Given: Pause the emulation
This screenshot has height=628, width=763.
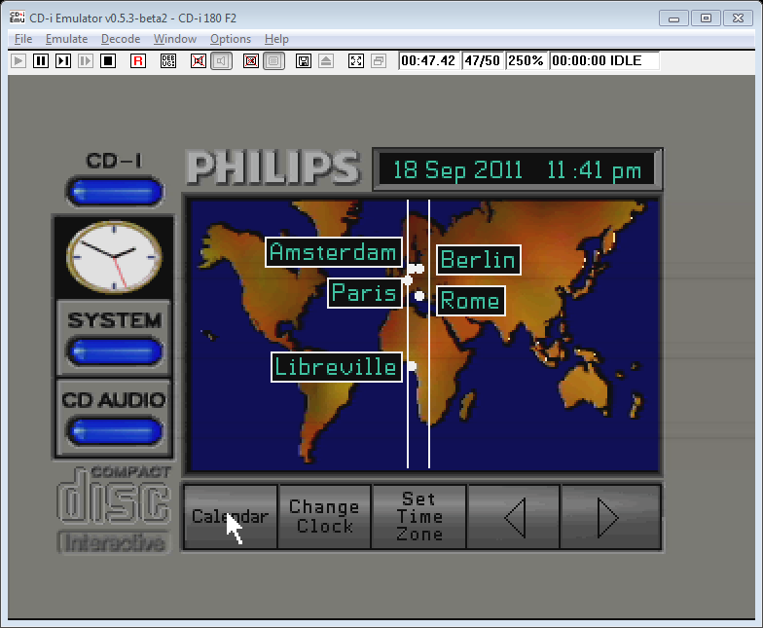Looking at the screenshot, I should tap(41, 60).
